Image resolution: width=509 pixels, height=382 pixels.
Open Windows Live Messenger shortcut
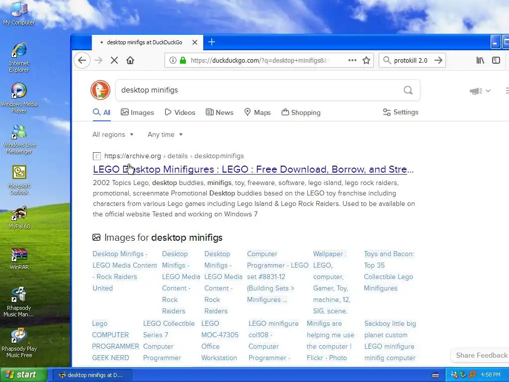tap(19, 139)
